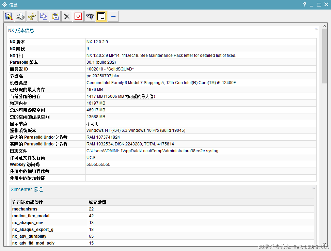Click the scrollbar up arrow
This screenshot has width=331, height=251.
click(x=325, y=29)
